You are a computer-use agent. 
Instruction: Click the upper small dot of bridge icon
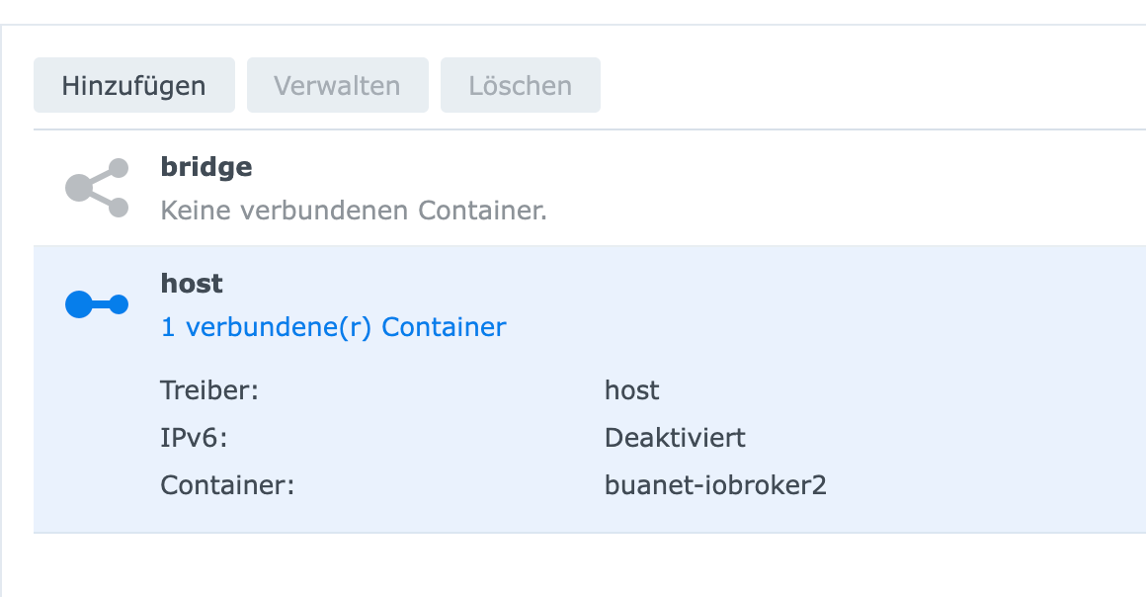click(119, 168)
